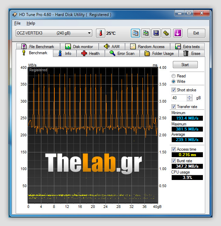Image resolution: width=221 pixels, height=226 pixels.
Task: Open the Info tab
Action: (65, 54)
